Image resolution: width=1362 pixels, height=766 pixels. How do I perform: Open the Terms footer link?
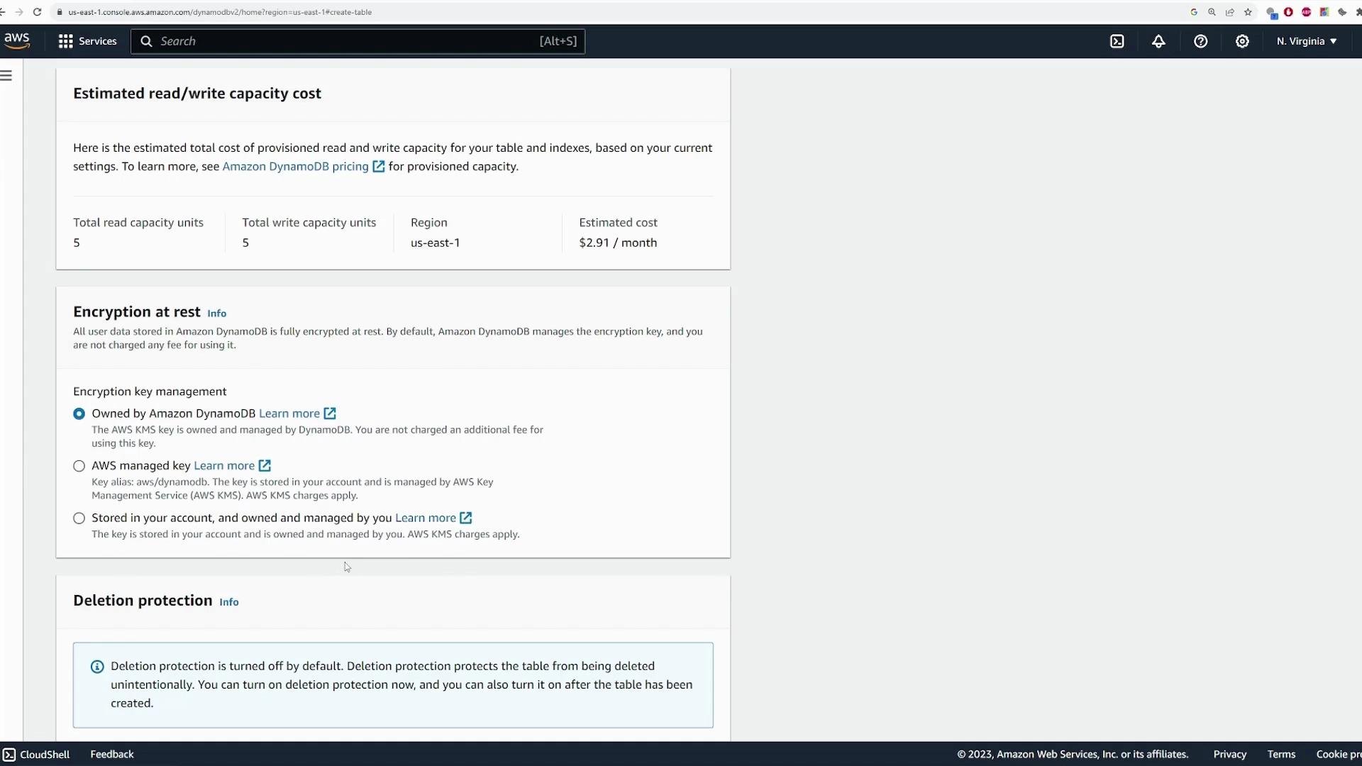pos(1281,754)
